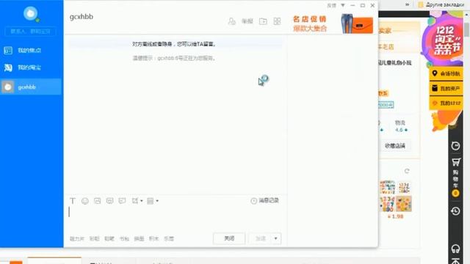Viewport: 470px width, 264px height.
Task: Click the 发送 send button
Action: (x=260, y=238)
